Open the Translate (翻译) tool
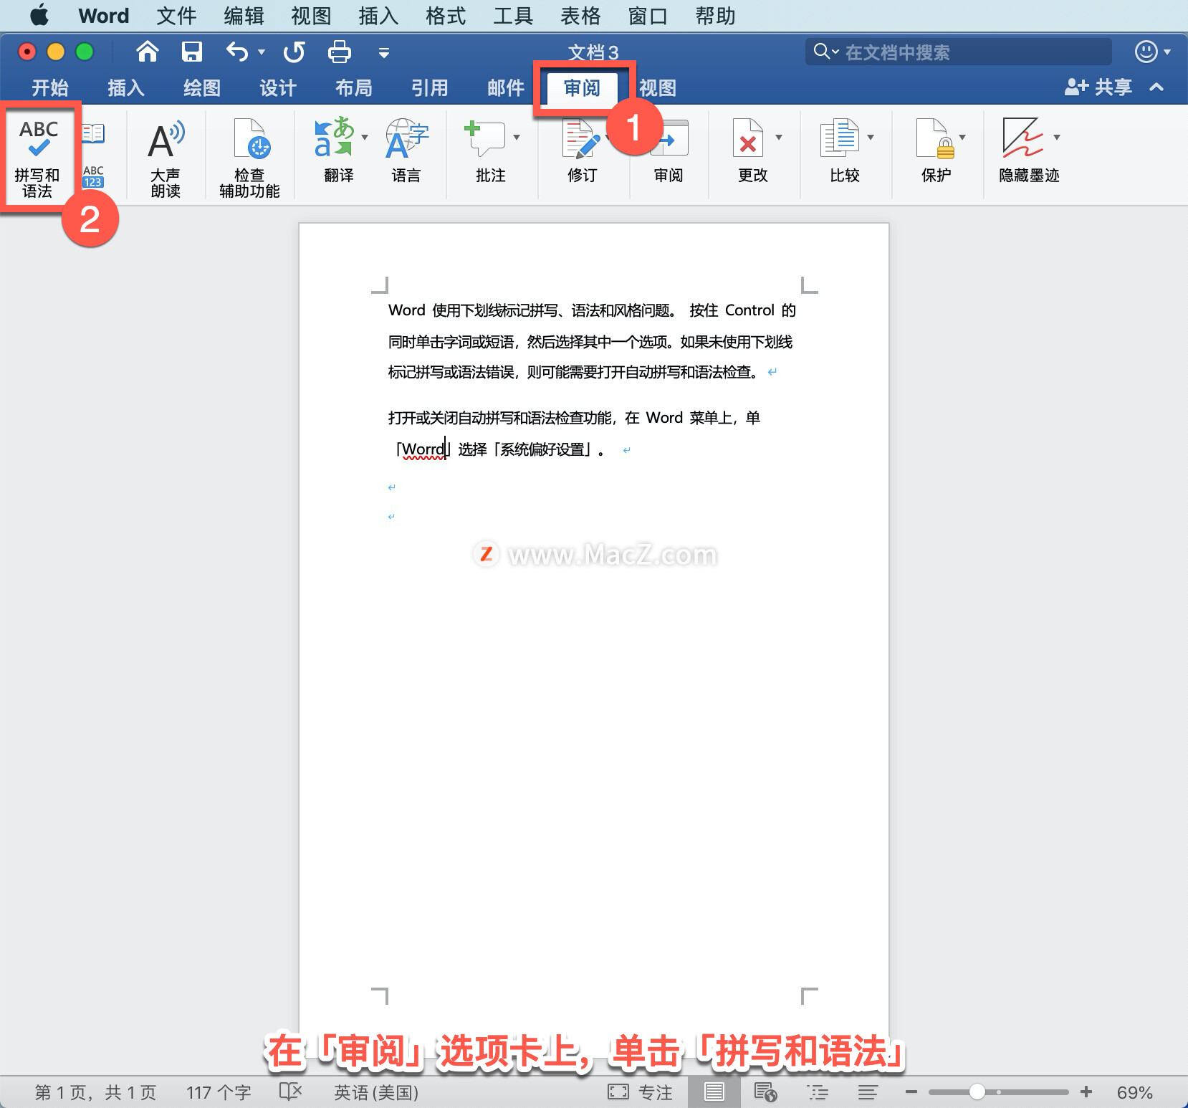The height and width of the screenshot is (1108, 1188). pyautogui.click(x=334, y=151)
